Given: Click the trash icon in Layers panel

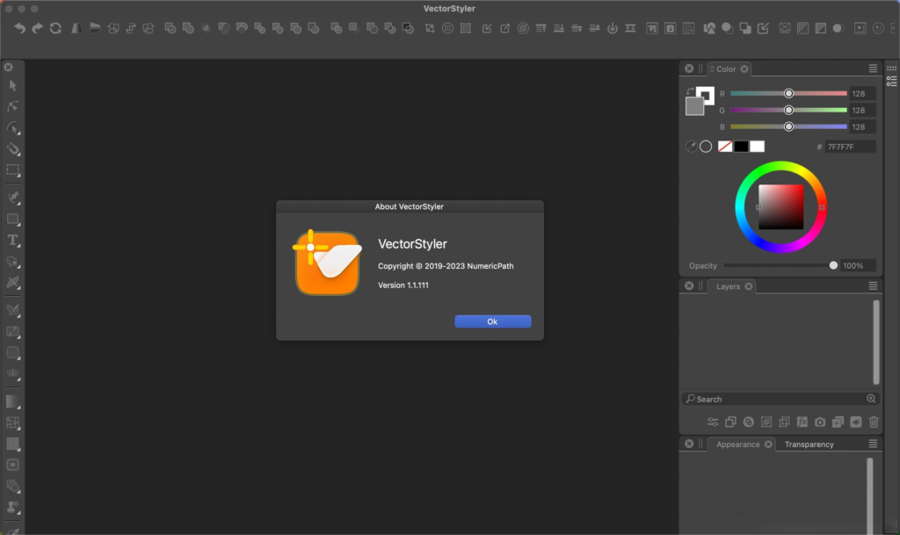Looking at the screenshot, I should click(x=874, y=422).
